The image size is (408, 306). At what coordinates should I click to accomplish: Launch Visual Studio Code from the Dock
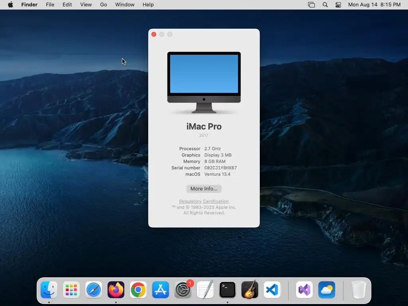[x=272, y=290]
